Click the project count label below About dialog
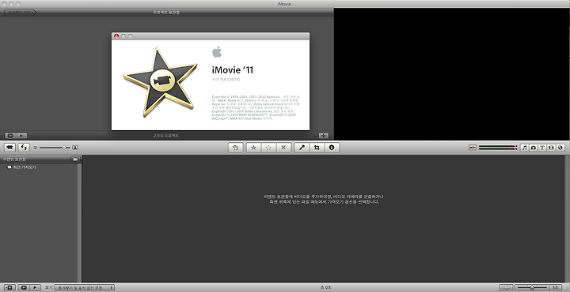 point(166,136)
